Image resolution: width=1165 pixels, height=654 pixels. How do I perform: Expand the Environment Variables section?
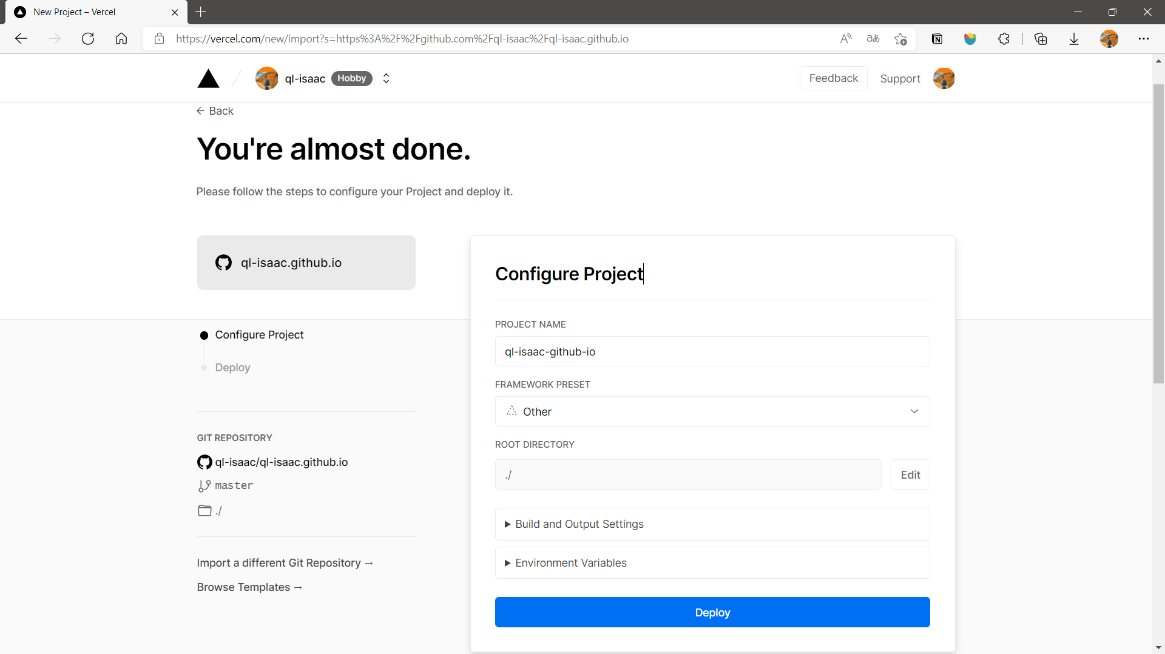click(x=570, y=563)
